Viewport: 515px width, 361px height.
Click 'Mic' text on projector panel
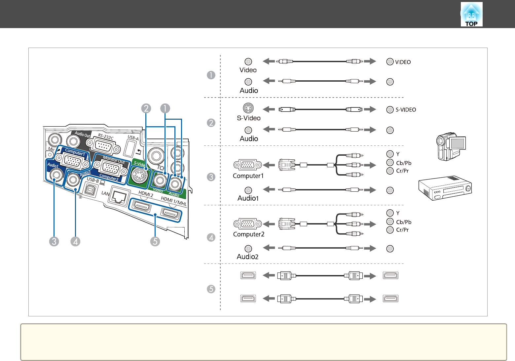(52, 149)
